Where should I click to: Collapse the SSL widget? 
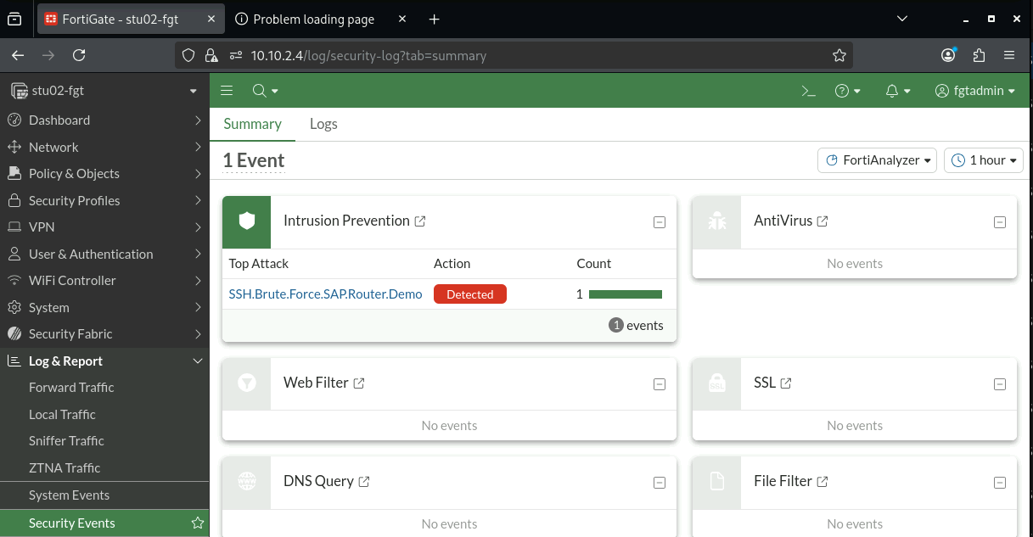point(1000,384)
